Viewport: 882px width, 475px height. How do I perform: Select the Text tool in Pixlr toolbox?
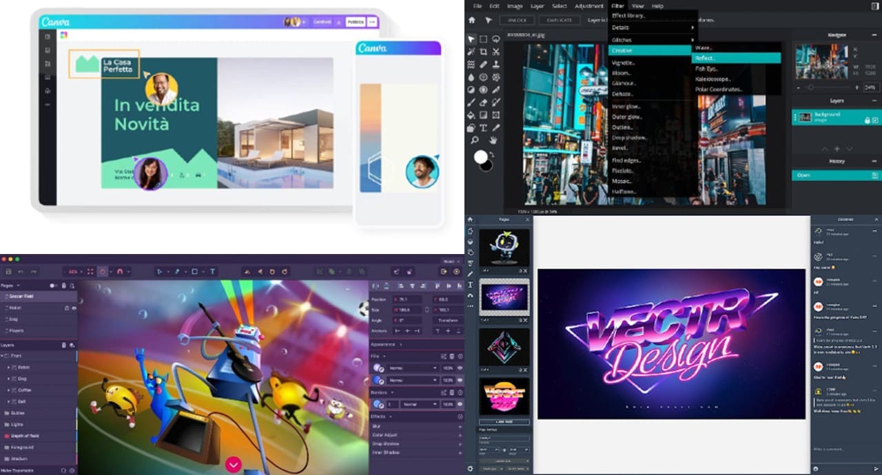click(x=483, y=127)
